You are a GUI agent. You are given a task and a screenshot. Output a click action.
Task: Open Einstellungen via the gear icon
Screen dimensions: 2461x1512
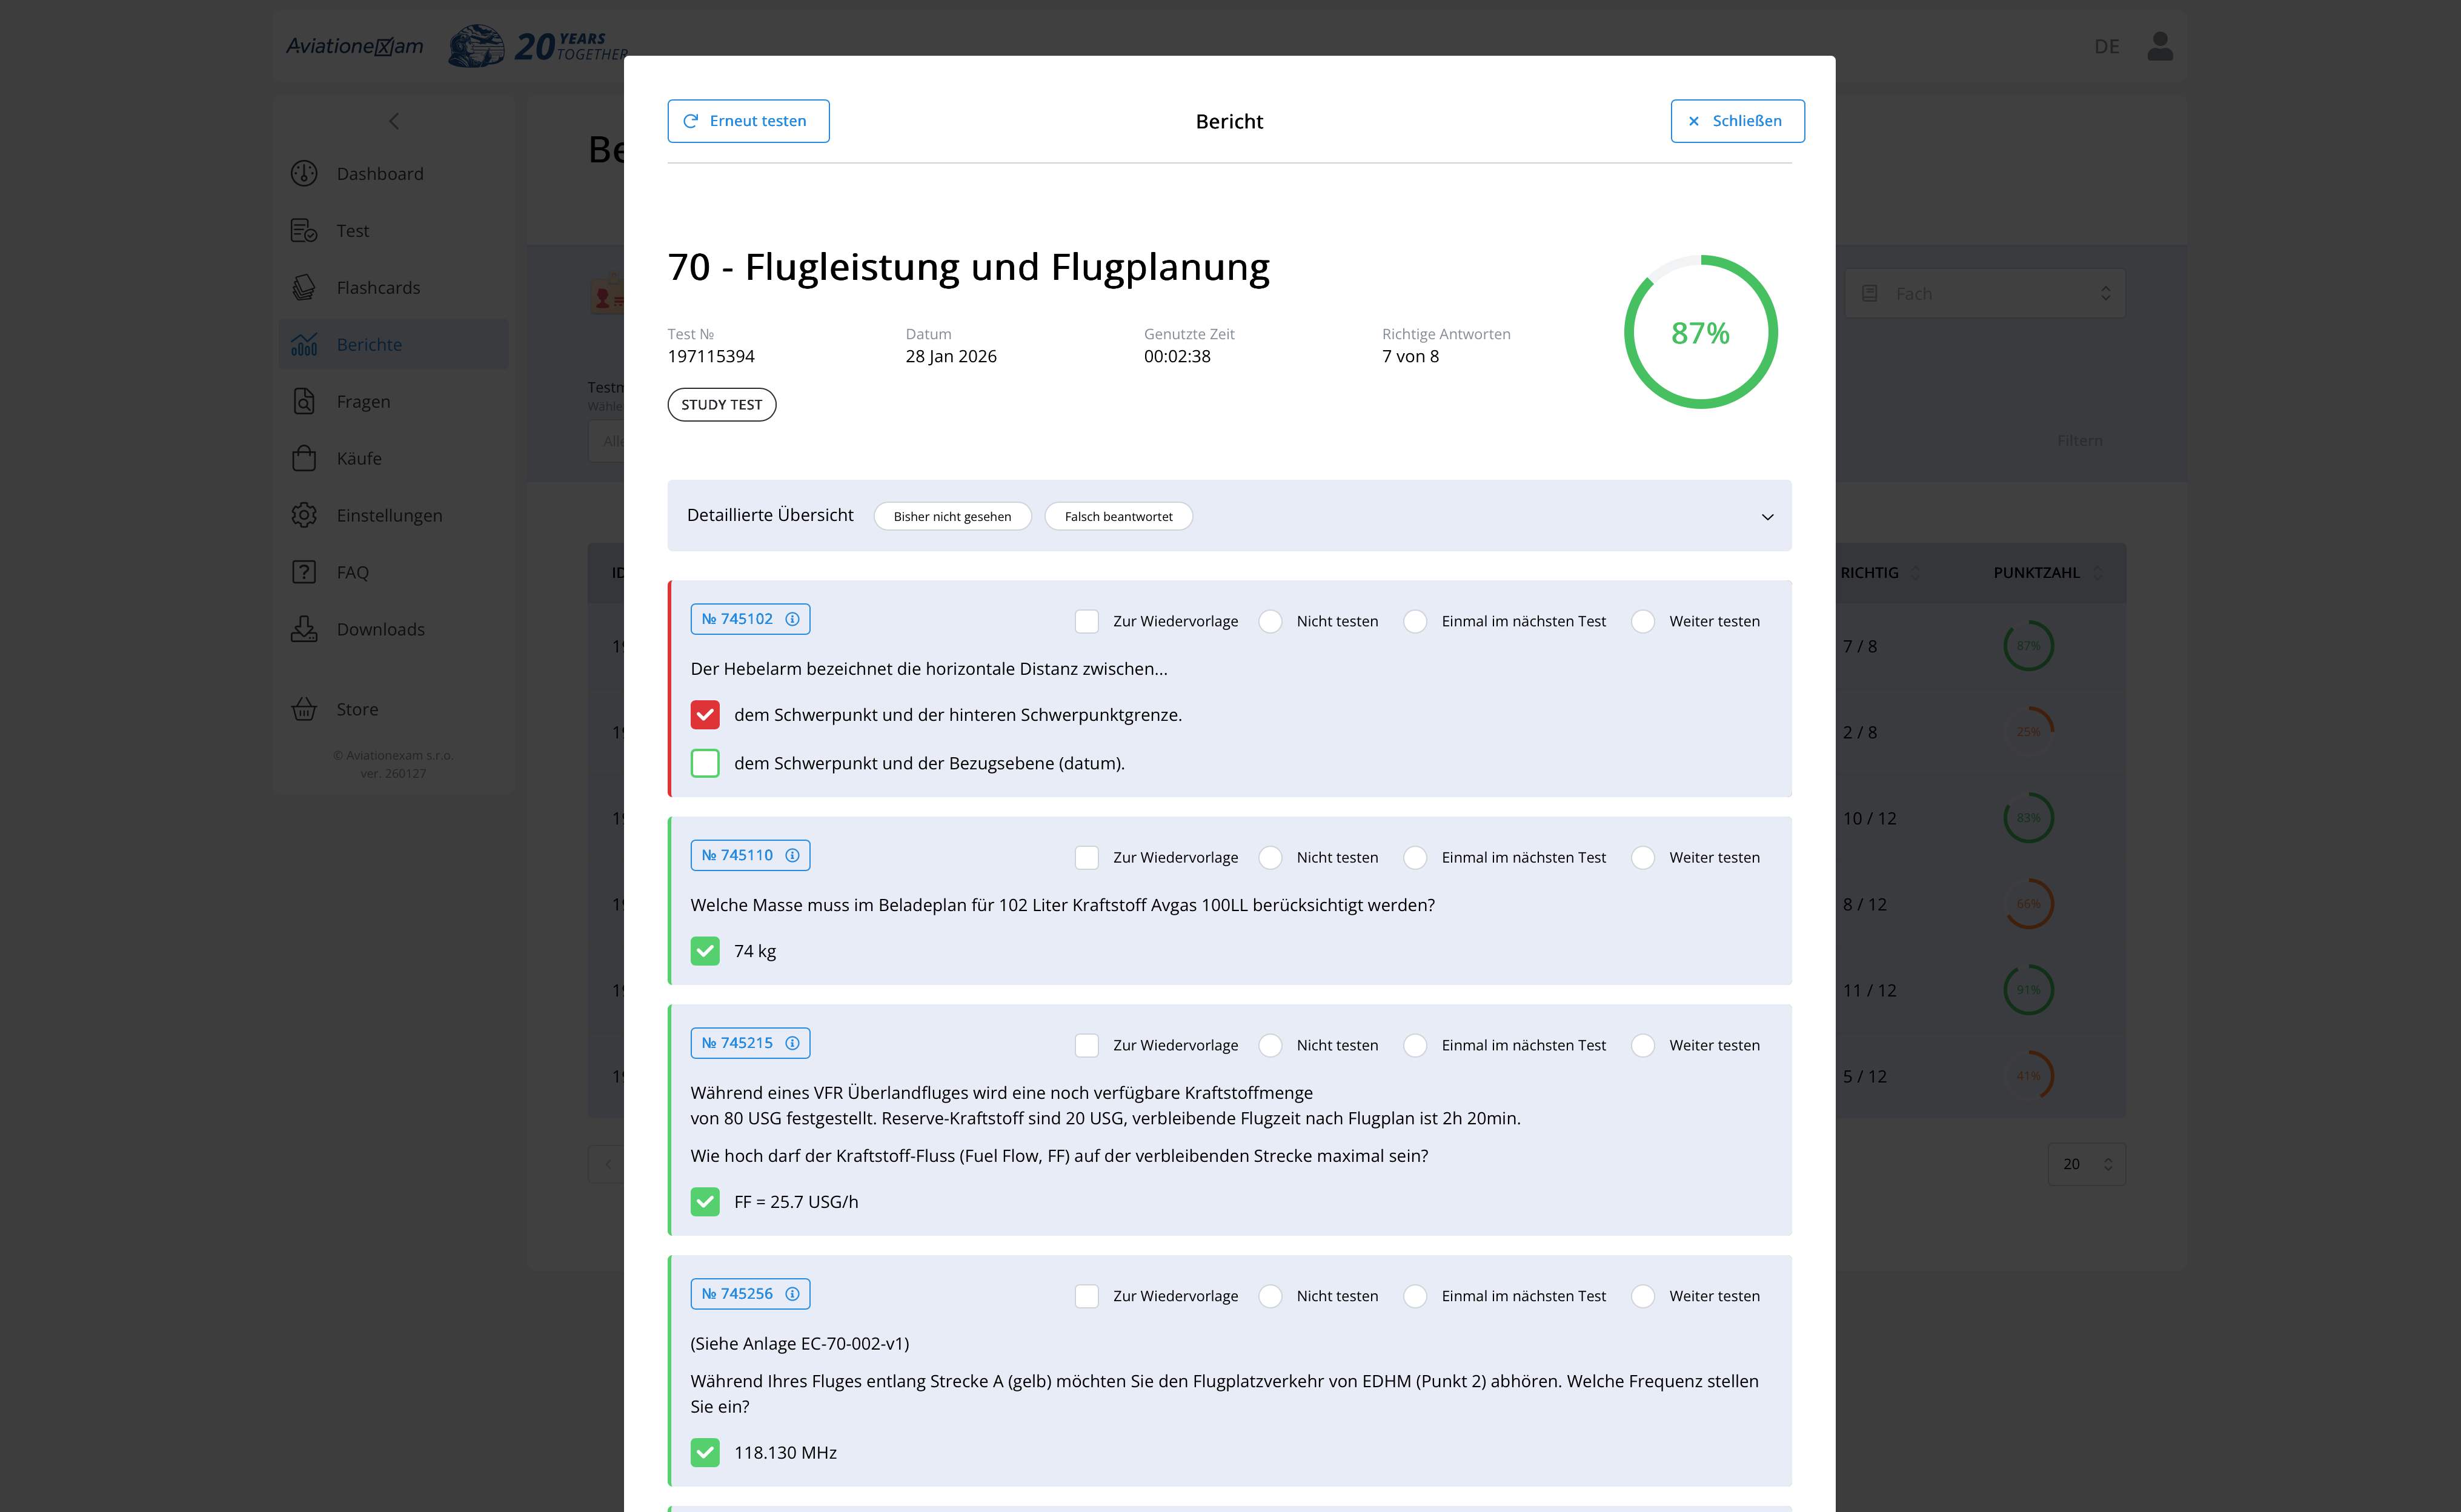303,515
